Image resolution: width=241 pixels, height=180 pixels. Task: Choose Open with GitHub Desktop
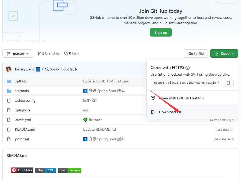192,98
